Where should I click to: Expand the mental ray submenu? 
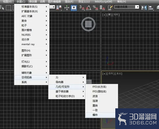point(32,44)
